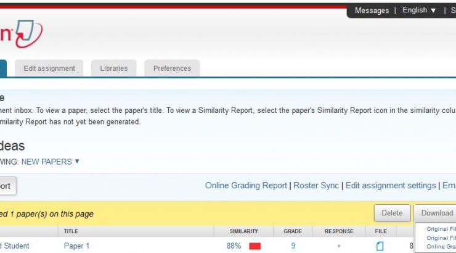Go to the Preferences tab

coord(172,68)
